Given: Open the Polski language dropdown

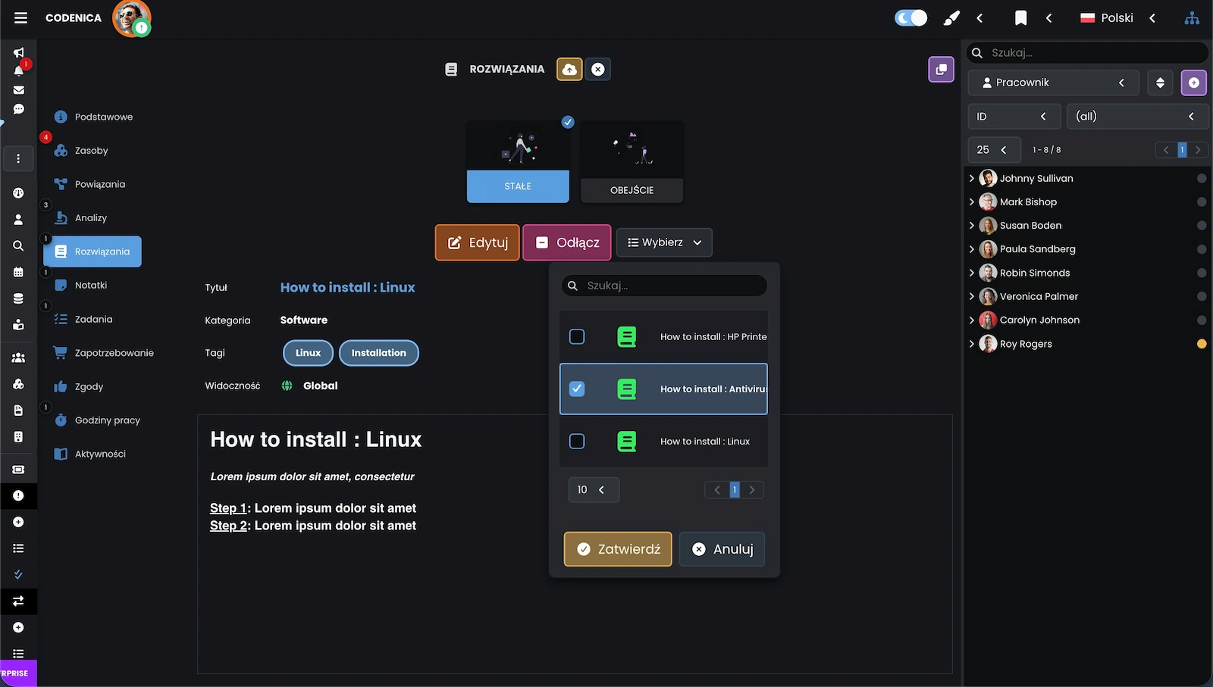Looking at the screenshot, I should pyautogui.click(x=1117, y=18).
